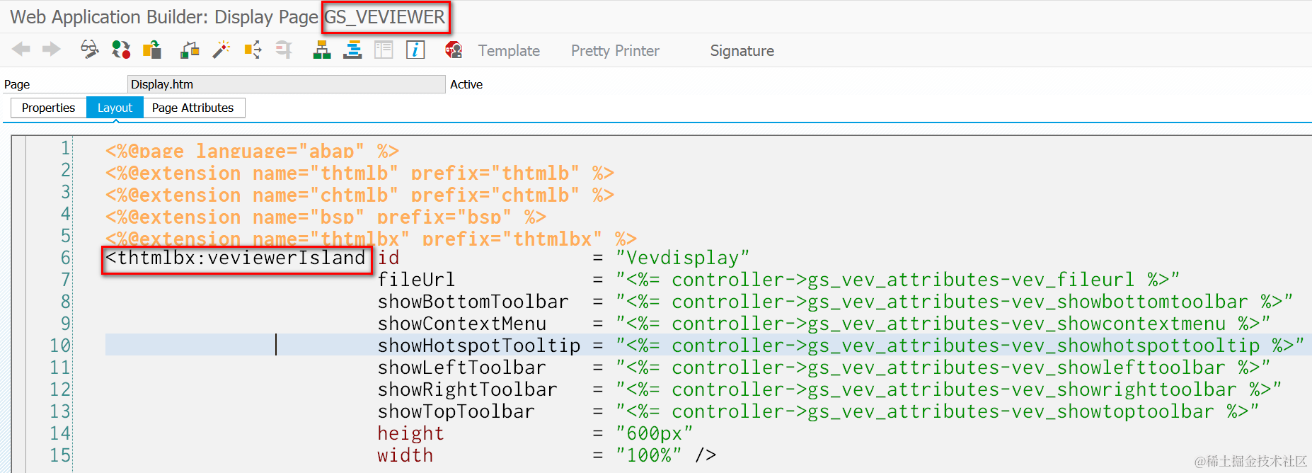The image size is (1312, 473).
Task: Click the bsp extension directive on line 4
Action: [326, 217]
